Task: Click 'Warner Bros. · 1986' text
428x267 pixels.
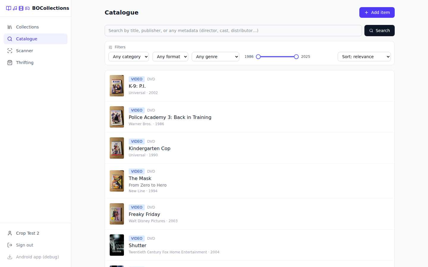Action: point(147,124)
